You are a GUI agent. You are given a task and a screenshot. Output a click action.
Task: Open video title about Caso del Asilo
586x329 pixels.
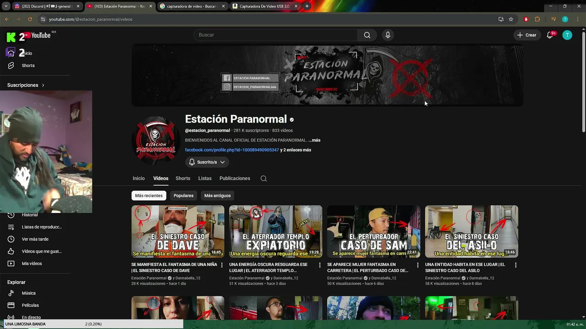pyautogui.click(x=465, y=267)
